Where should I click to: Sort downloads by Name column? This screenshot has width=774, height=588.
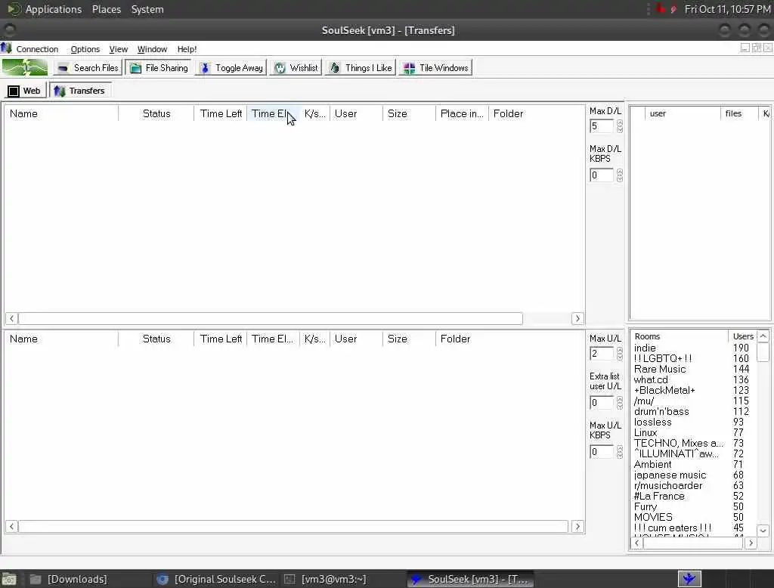coord(62,113)
